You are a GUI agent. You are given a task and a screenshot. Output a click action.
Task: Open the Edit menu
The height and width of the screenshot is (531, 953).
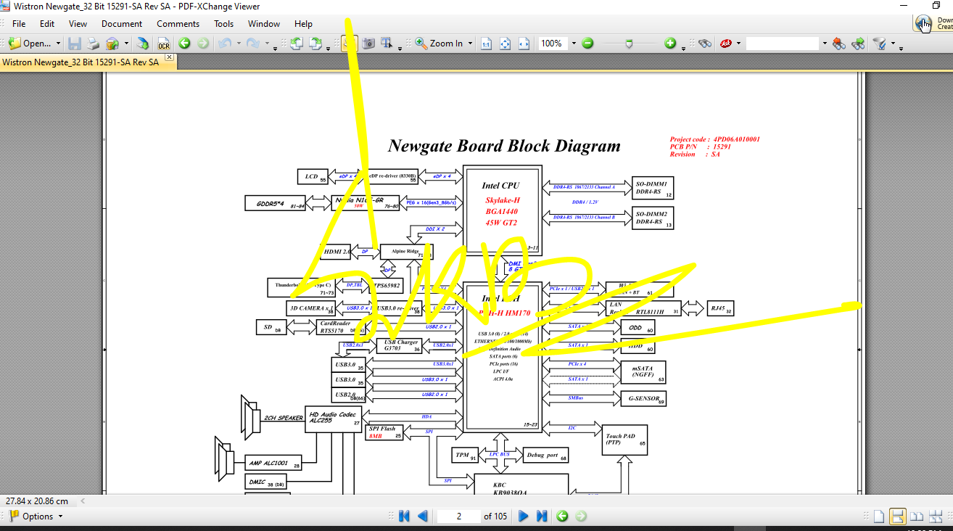pyautogui.click(x=47, y=24)
